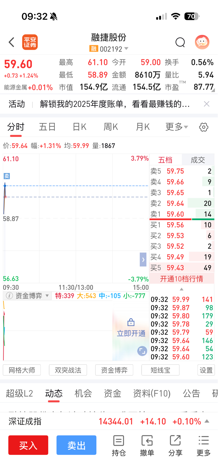
Task: Tap the wifi status icon
Action: [x=176, y=16]
